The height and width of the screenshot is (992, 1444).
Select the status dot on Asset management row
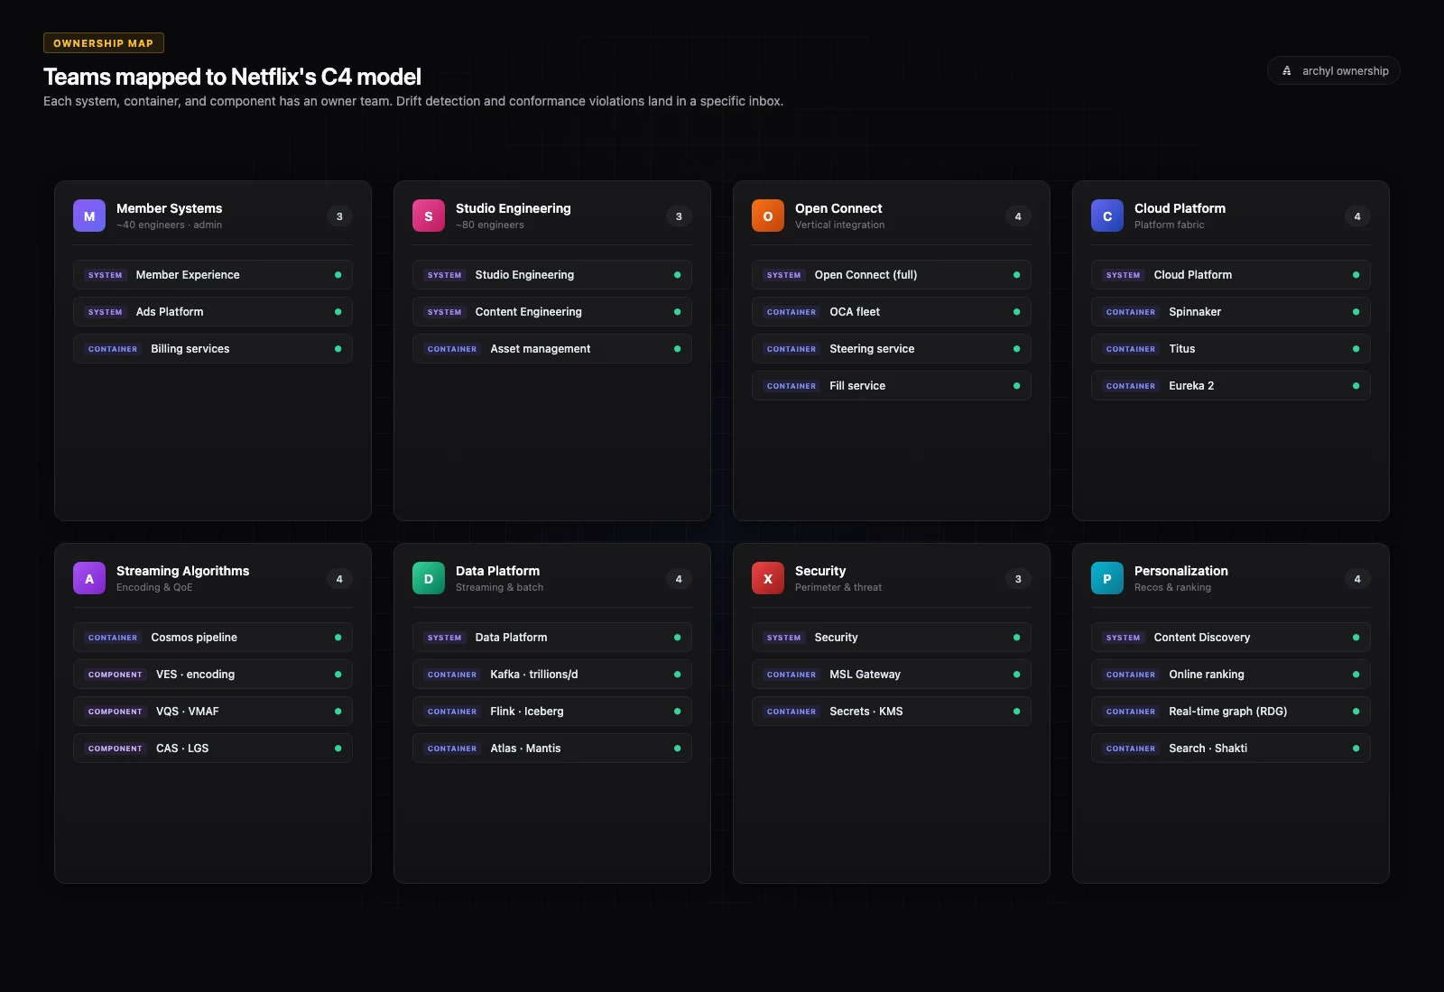677,349
